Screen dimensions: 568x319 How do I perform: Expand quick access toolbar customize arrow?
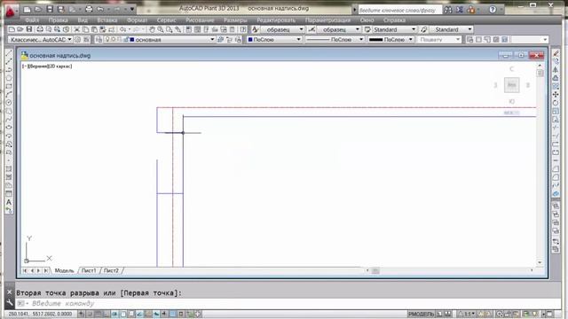(132, 10)
